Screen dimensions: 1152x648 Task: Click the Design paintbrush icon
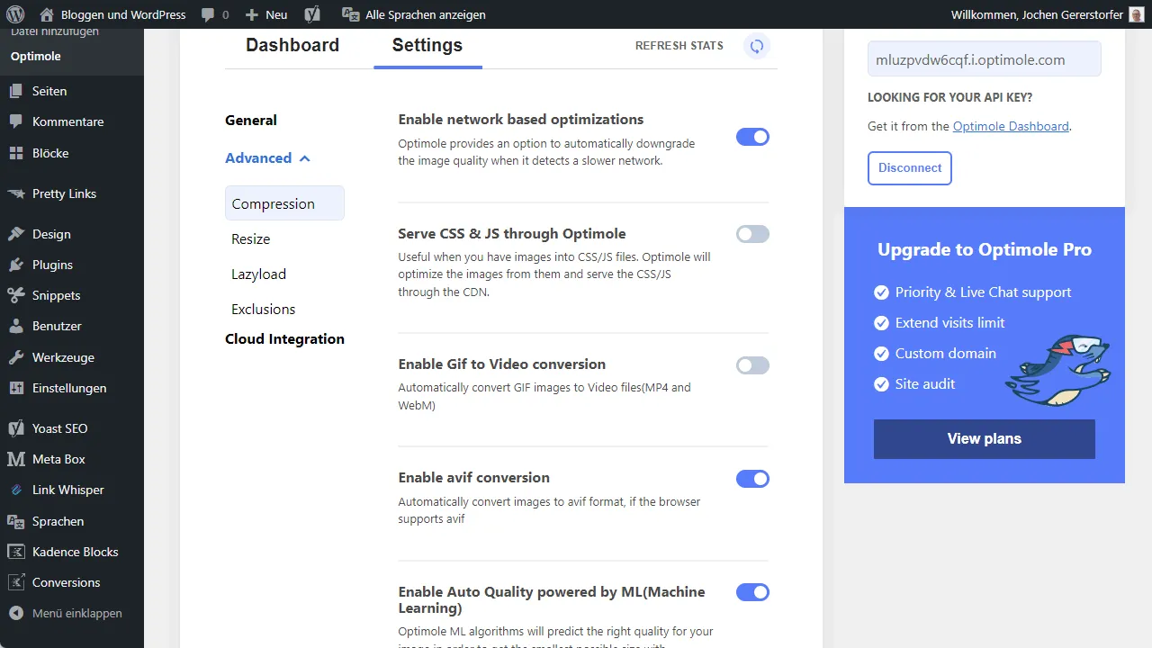[x=16, y=234]
